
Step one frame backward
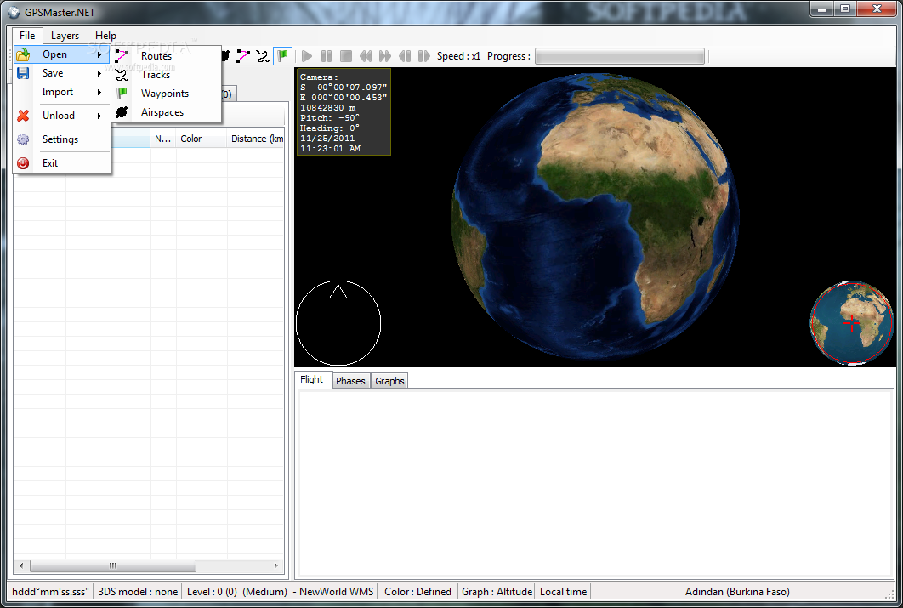tap(405, 56)
